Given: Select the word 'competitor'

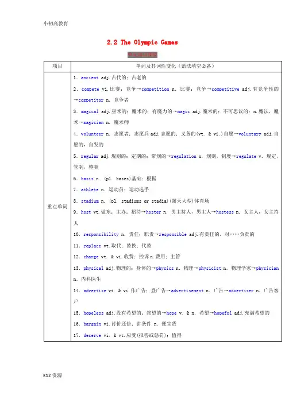Looking at the screenshot, I should coord(91,100).
